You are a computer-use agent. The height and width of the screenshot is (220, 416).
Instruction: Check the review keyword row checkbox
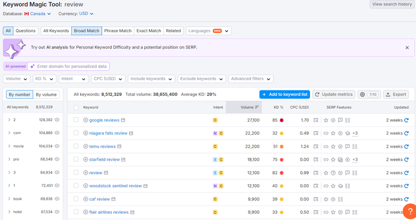[76, 173]
